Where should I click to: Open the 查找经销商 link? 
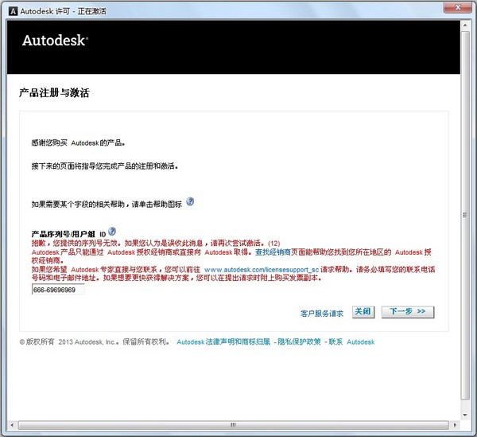[x=273, y=252]
